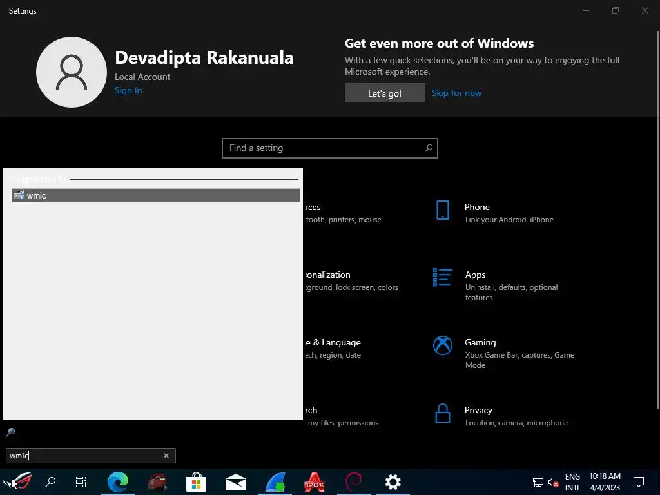The image size is (660, 495).
Task: Clear the wmic search text
Action: 166,456
